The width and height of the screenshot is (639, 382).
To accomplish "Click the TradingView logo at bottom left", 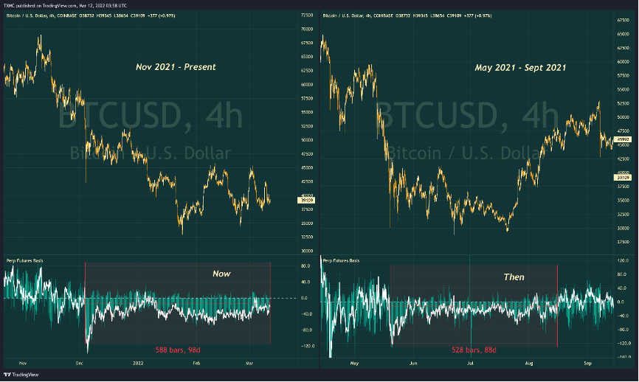I will pyautogui.click(x=21, y=375).
